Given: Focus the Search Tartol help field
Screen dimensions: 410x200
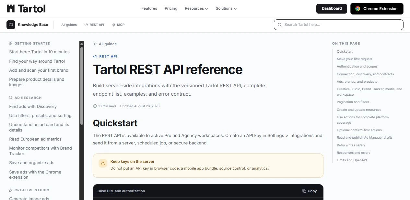Looking at the screenshot, I should pos(338,25).
